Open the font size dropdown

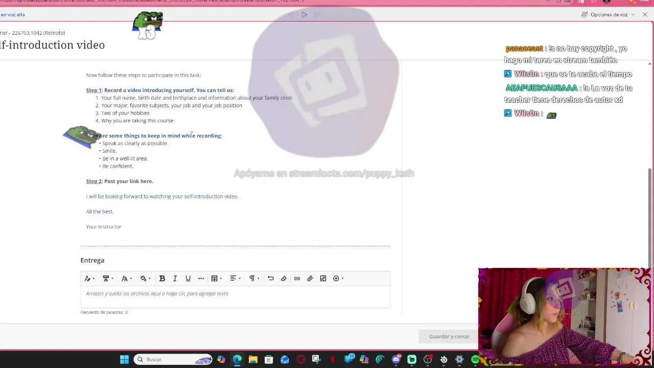(127, 279)
